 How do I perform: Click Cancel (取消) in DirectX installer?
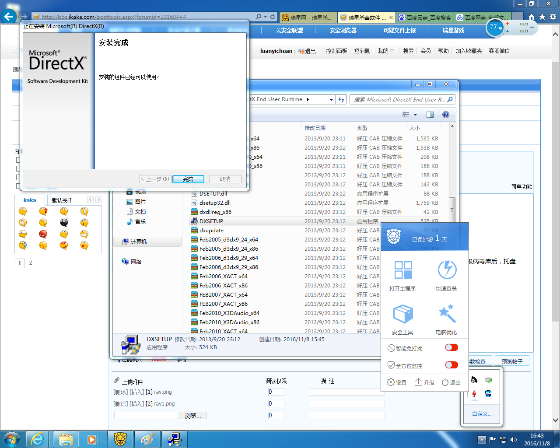[x=225, y=179]
